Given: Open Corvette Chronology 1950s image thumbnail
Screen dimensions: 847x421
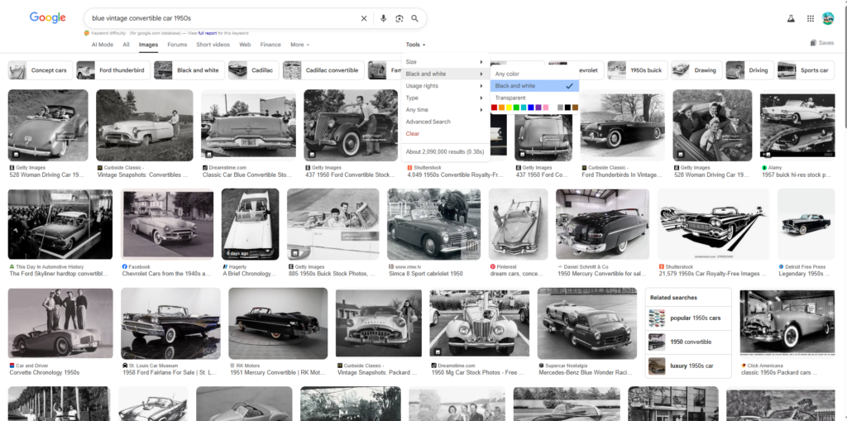Looking at the screenshot, I should click(60, 323).
